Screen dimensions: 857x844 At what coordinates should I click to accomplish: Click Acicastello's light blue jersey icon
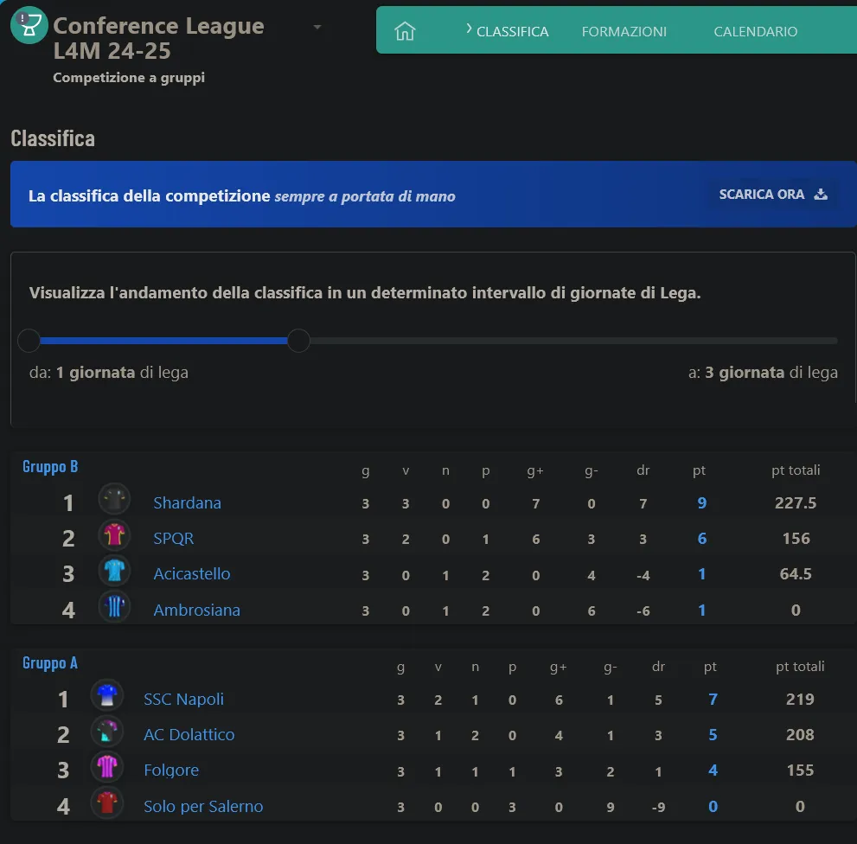click(114, 572)
